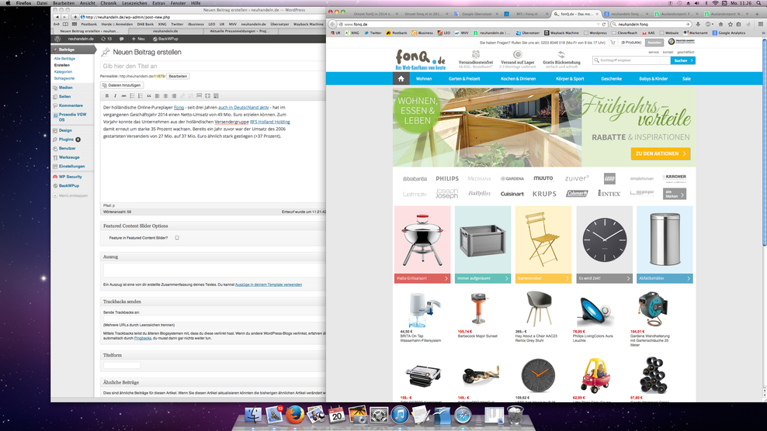Open Firefox downloads arrow icon
The height and width of the screenshot is (431, 767).
pos(698,24)
